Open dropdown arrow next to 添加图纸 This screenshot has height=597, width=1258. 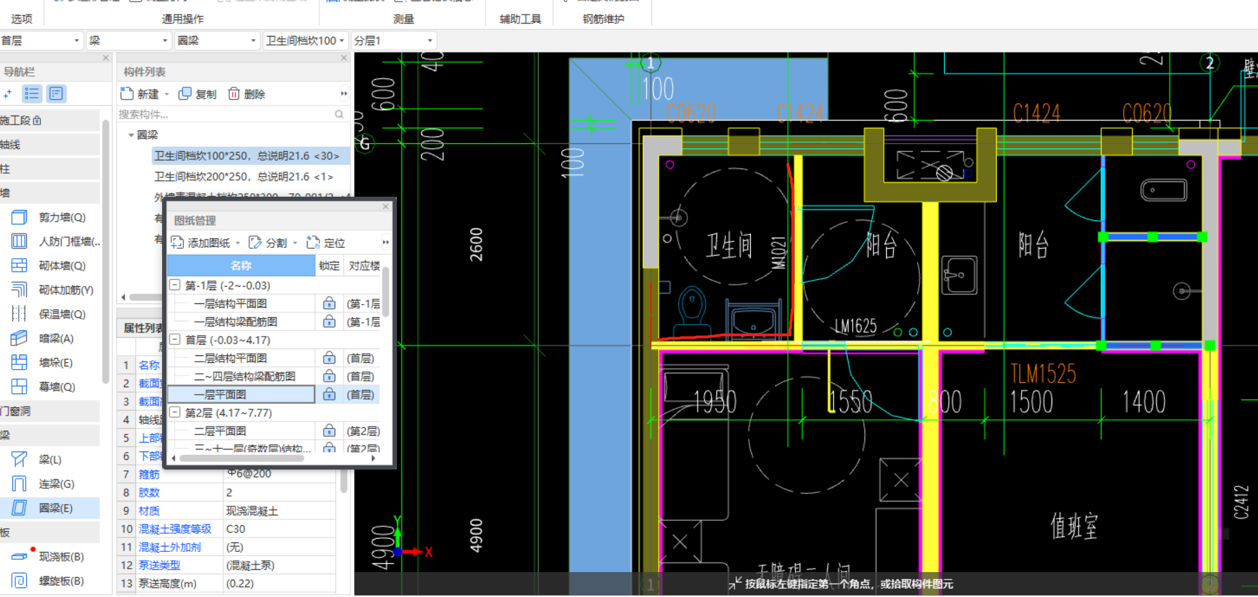click(x=238, y=243)
